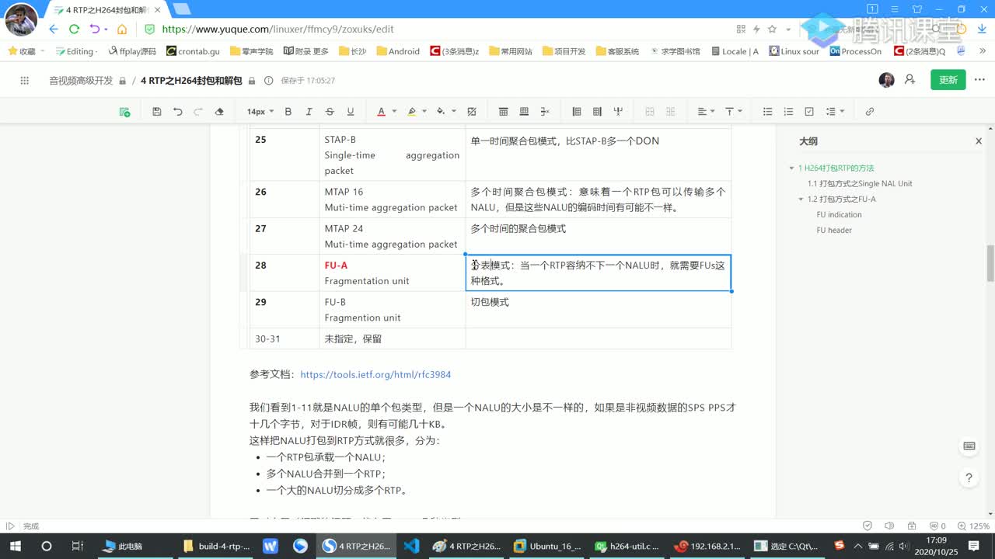Apply the yellow highlight color

click(412, 112)
